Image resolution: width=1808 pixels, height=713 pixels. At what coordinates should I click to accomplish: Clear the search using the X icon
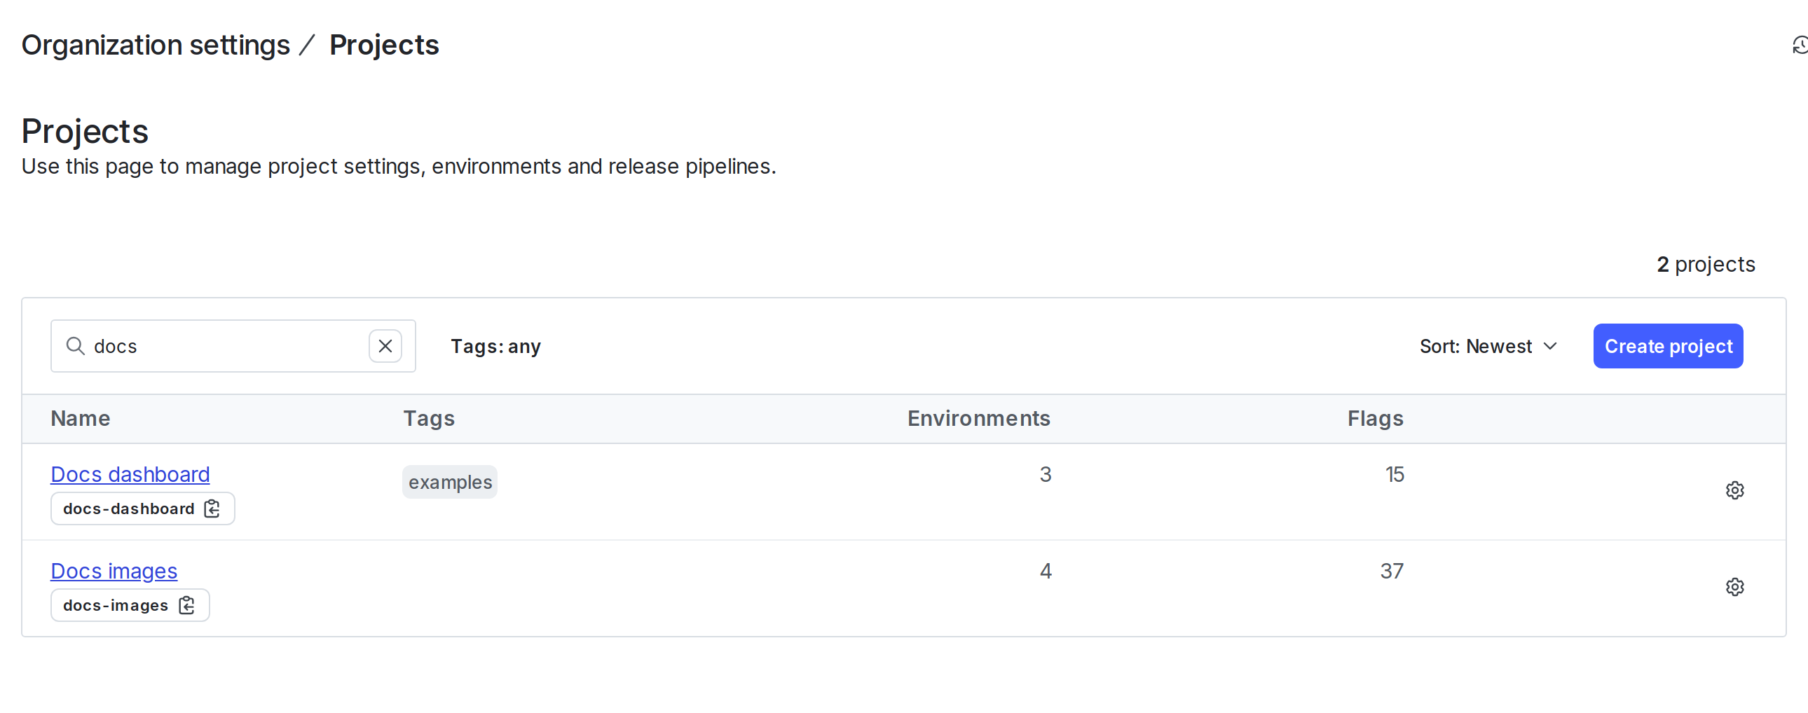click(x=385, y=345)
